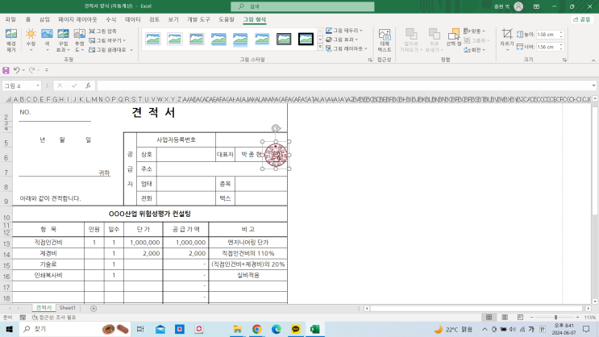Select the 직접인건비 cell
The height and width of the screenshot is (337, 599).
pyautogui.click(x=48, y=242)
